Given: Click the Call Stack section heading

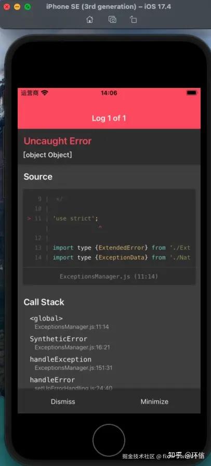Looking at the screenshot, I should 44,302.
